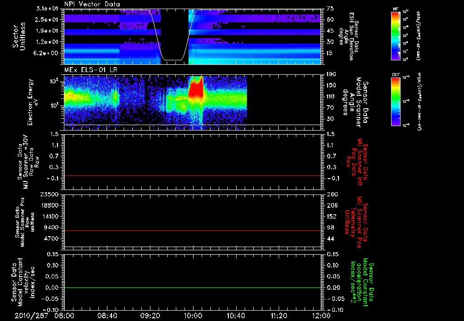Click the "70" scanner angle tick value

pyautogui.click(x=330, y=108)
